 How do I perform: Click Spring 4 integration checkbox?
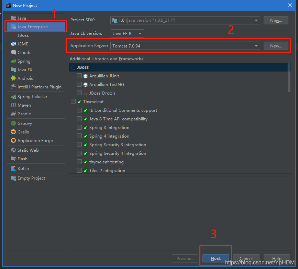[x=79, y=136]
